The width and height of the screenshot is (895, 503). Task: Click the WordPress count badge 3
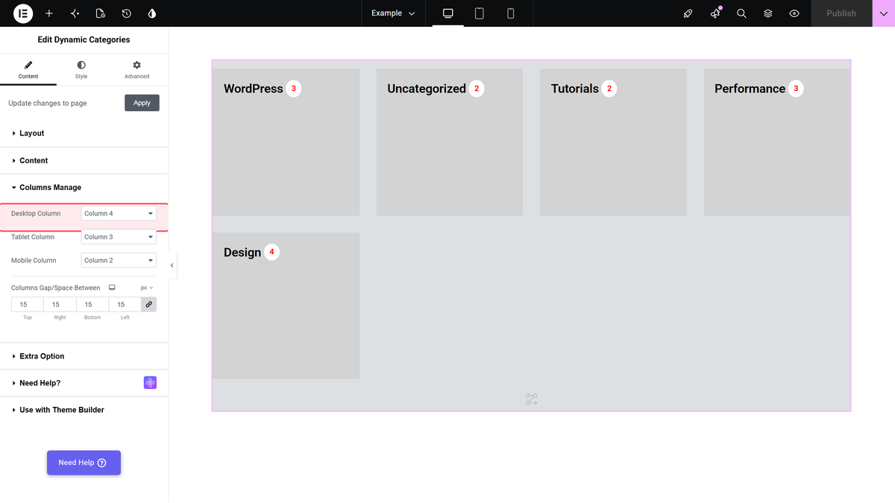[x=294, y=89]
